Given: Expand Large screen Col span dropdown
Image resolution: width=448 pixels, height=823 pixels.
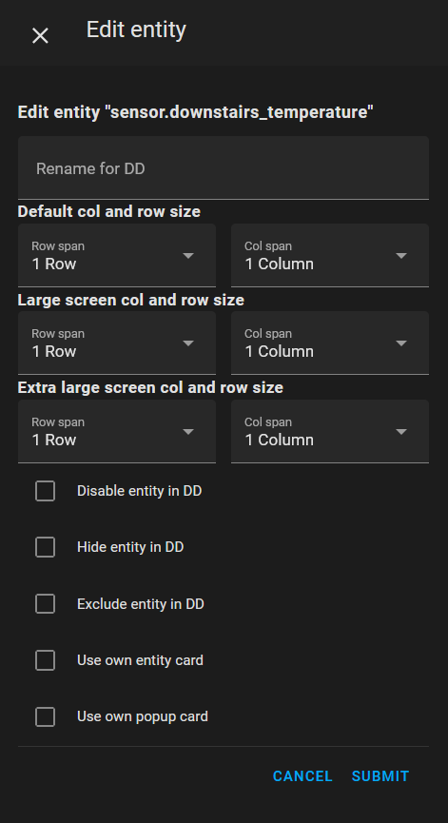Looking at the screenshot, I should (x=330, y=343).
